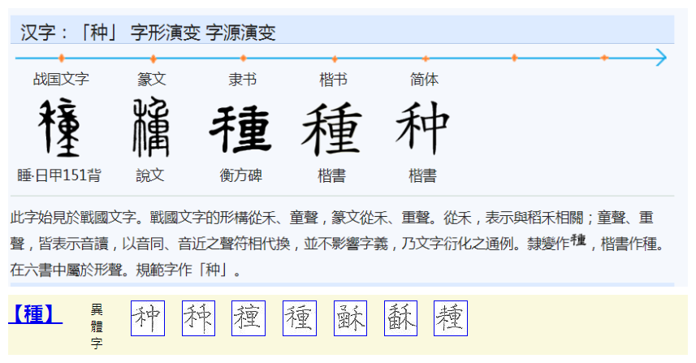
Task: Click the timeline marker above 篆文
Action: pyautogui.click(x=153, y=58)
